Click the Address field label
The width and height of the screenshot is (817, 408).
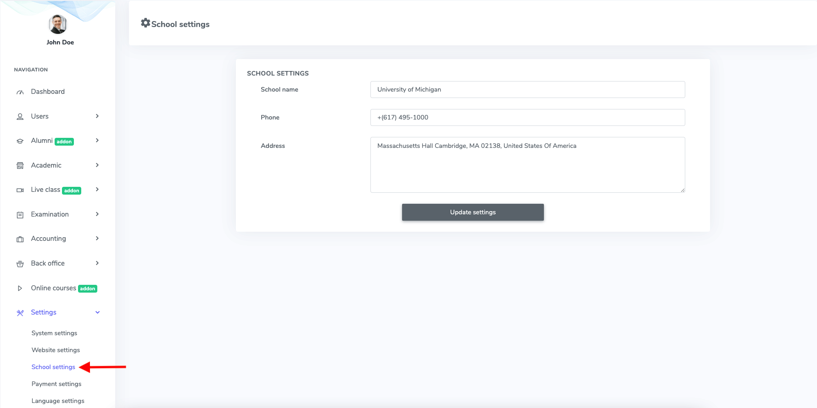point(273,146)
